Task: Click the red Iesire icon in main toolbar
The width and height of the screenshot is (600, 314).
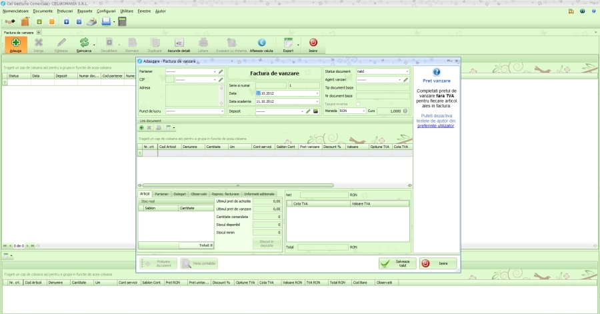Action: (x=313, y=43)
